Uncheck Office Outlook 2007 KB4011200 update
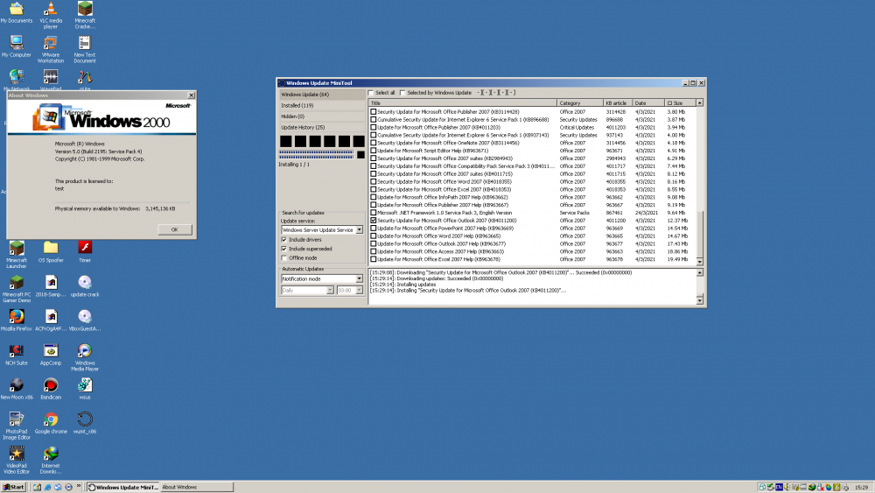875x493 pixels. (374, 221)
